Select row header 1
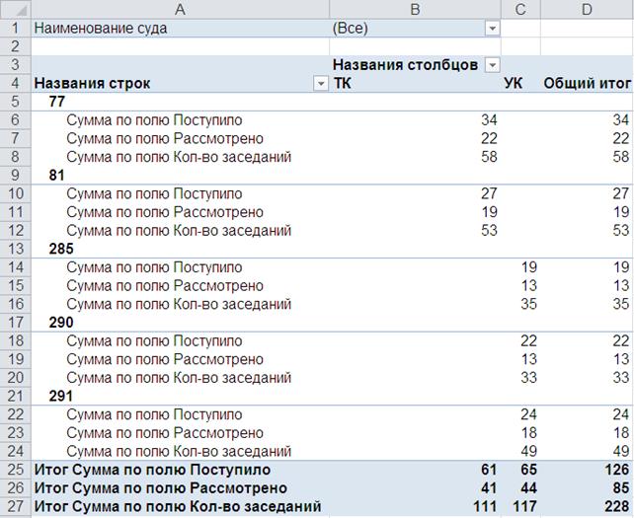 pos(16,29)
